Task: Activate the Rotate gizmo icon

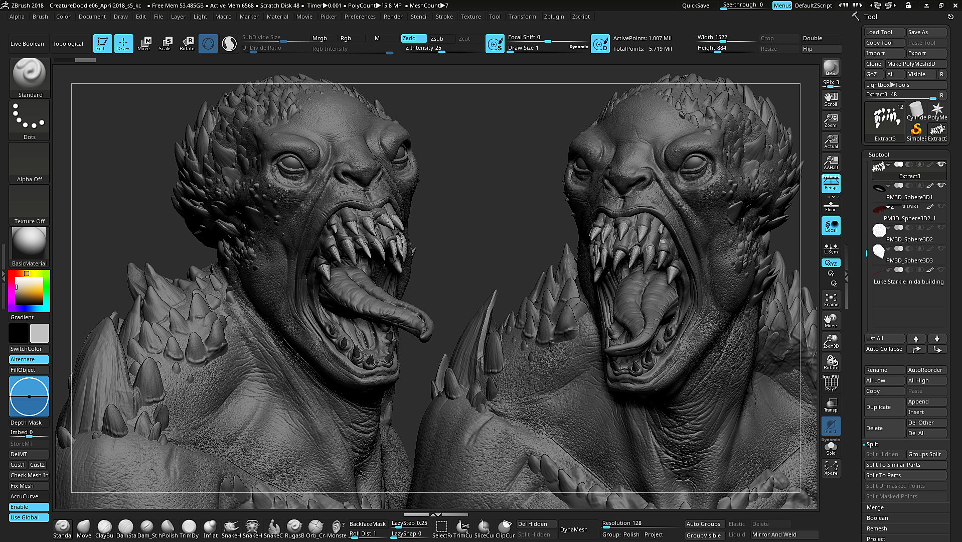Action: point(187,44)
